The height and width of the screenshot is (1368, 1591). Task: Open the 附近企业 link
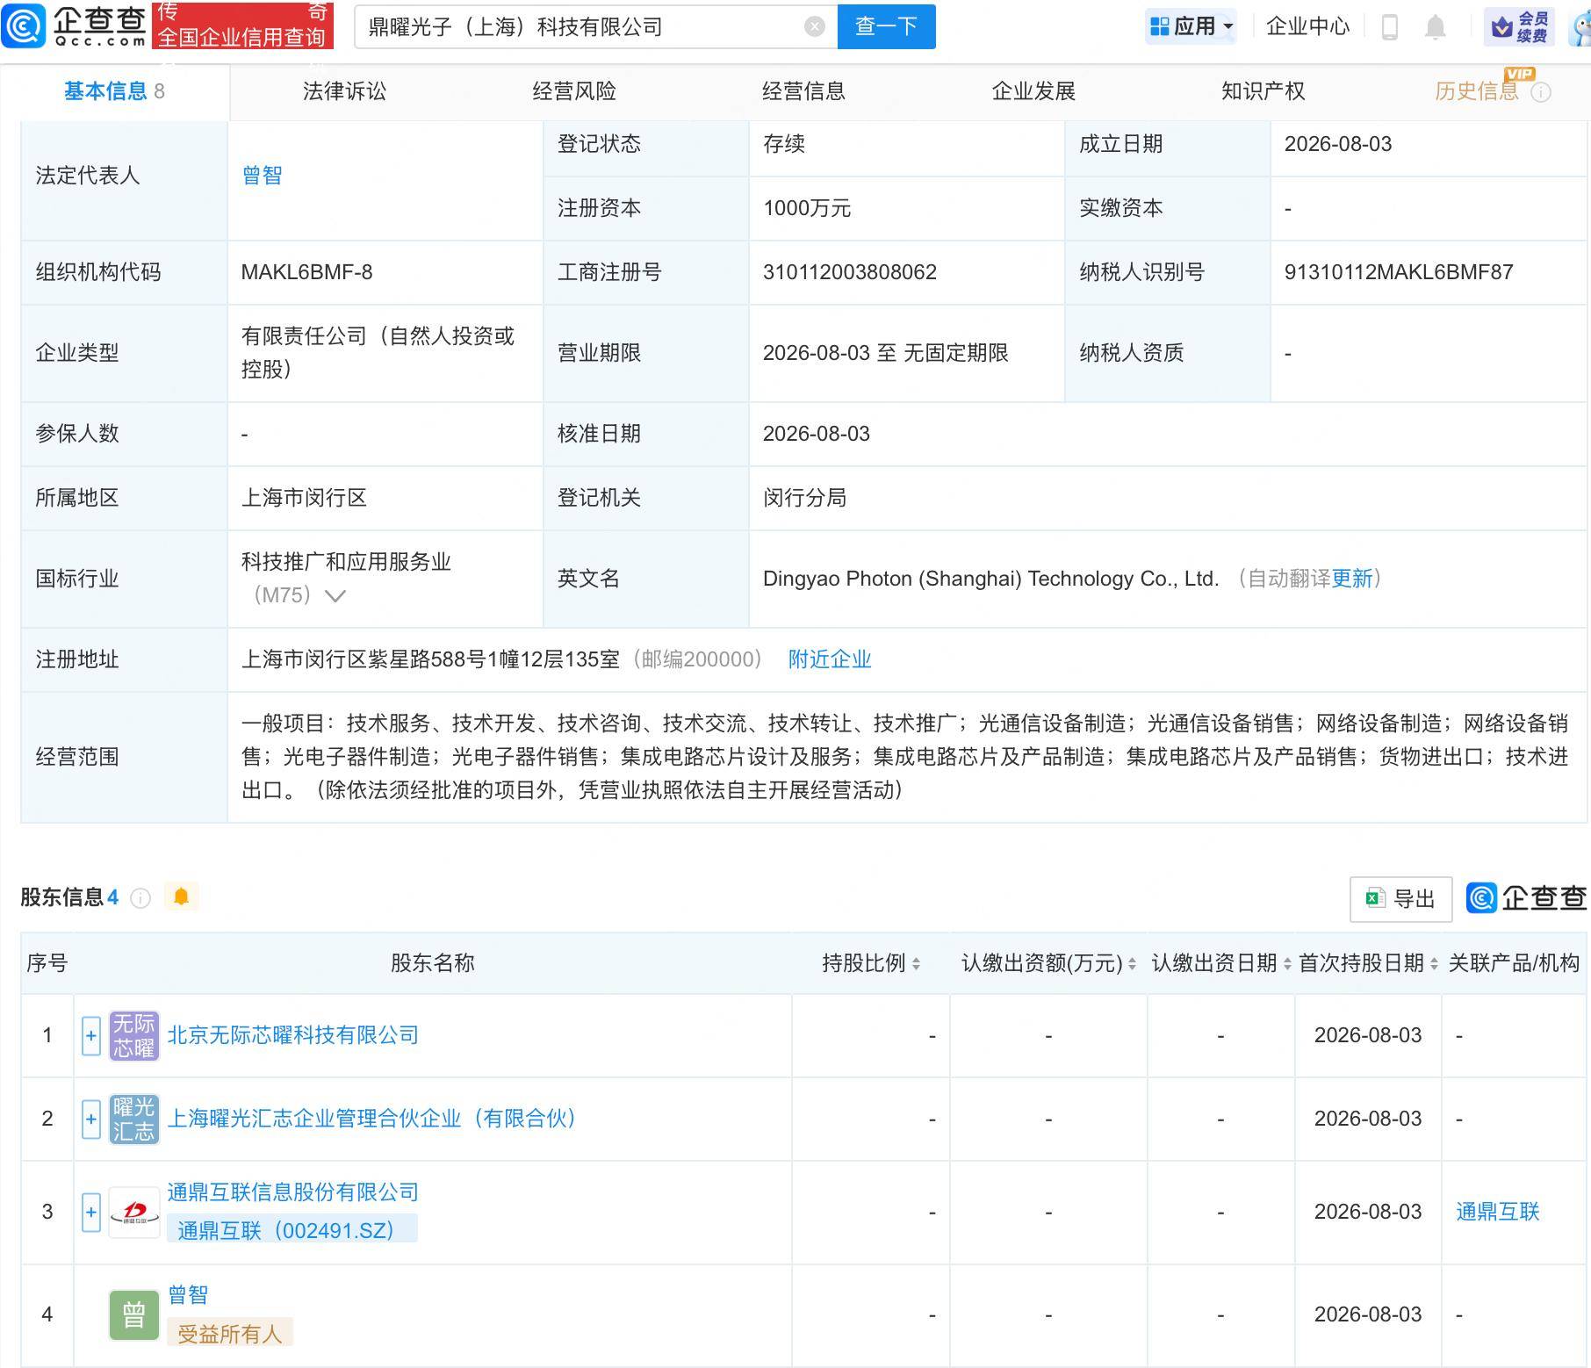coord(830,659)
